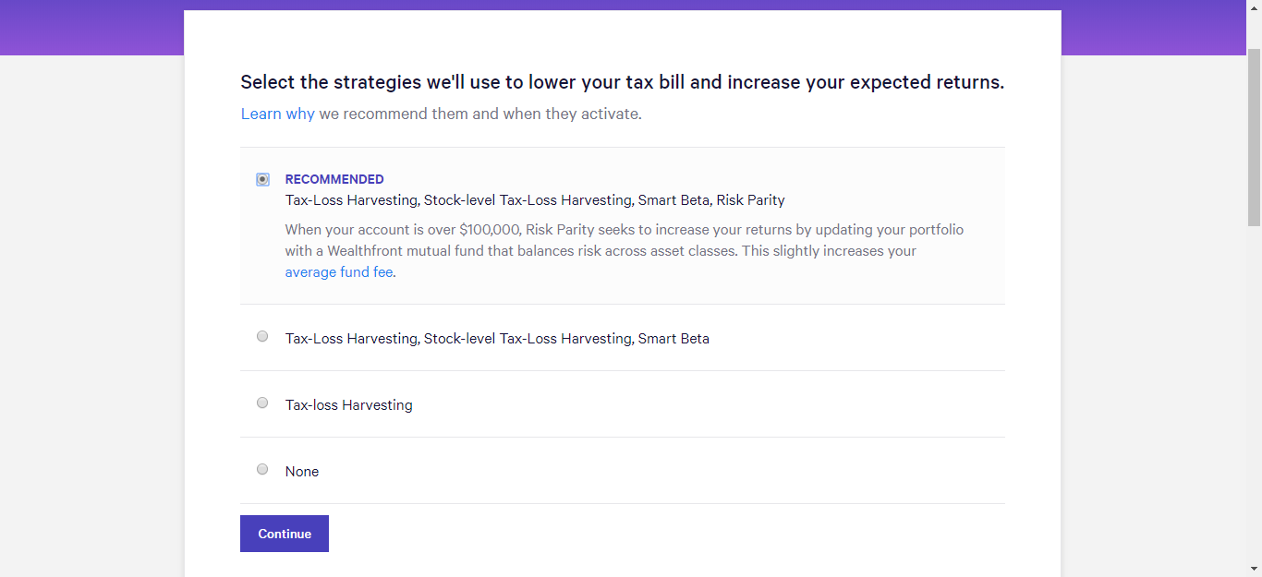1262x577 pixels.
Task: Open the Learn why link
Action: click(x=277, y=114)
